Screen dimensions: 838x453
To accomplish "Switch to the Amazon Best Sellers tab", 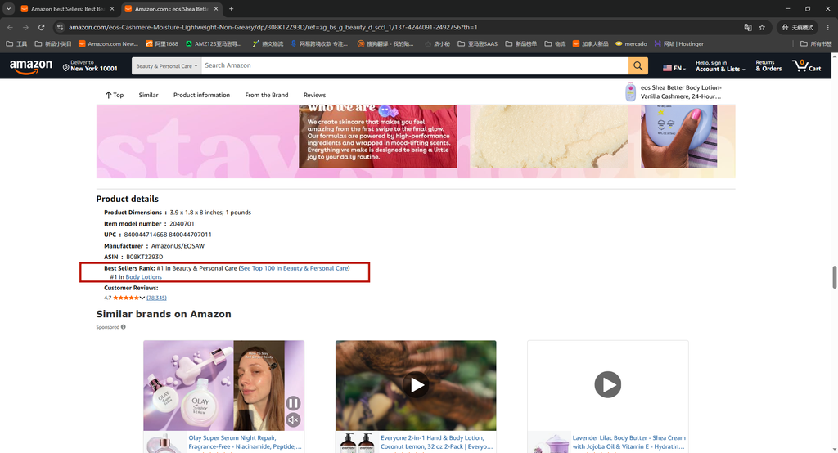I will click(x=67, y=8).
